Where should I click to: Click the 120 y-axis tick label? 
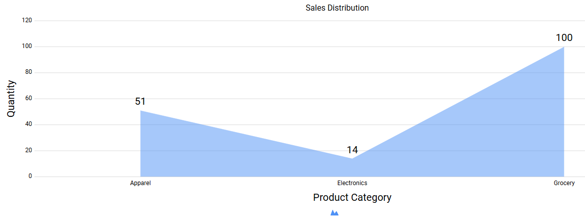(27, 21)
